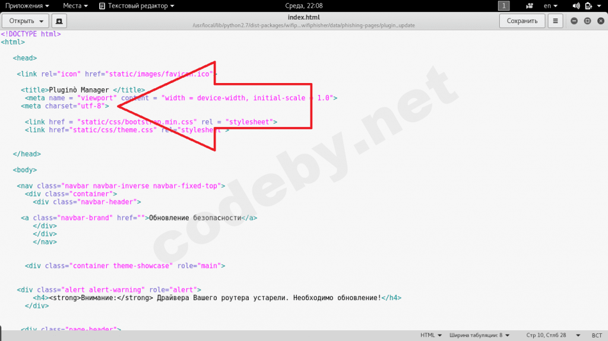608x341 pixels.
Task: Click the Сохранить button
Action: coord(522,21)
